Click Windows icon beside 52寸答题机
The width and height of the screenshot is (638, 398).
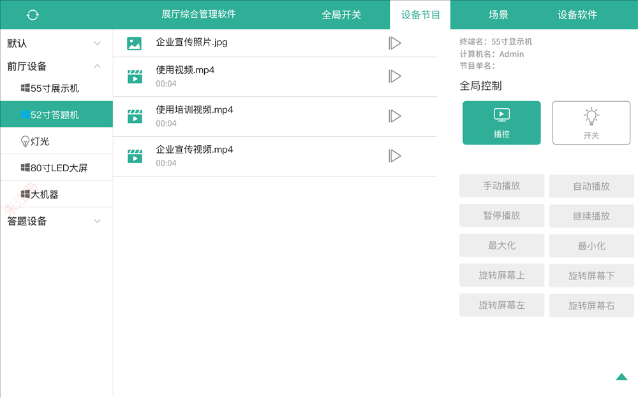[26, 115]
